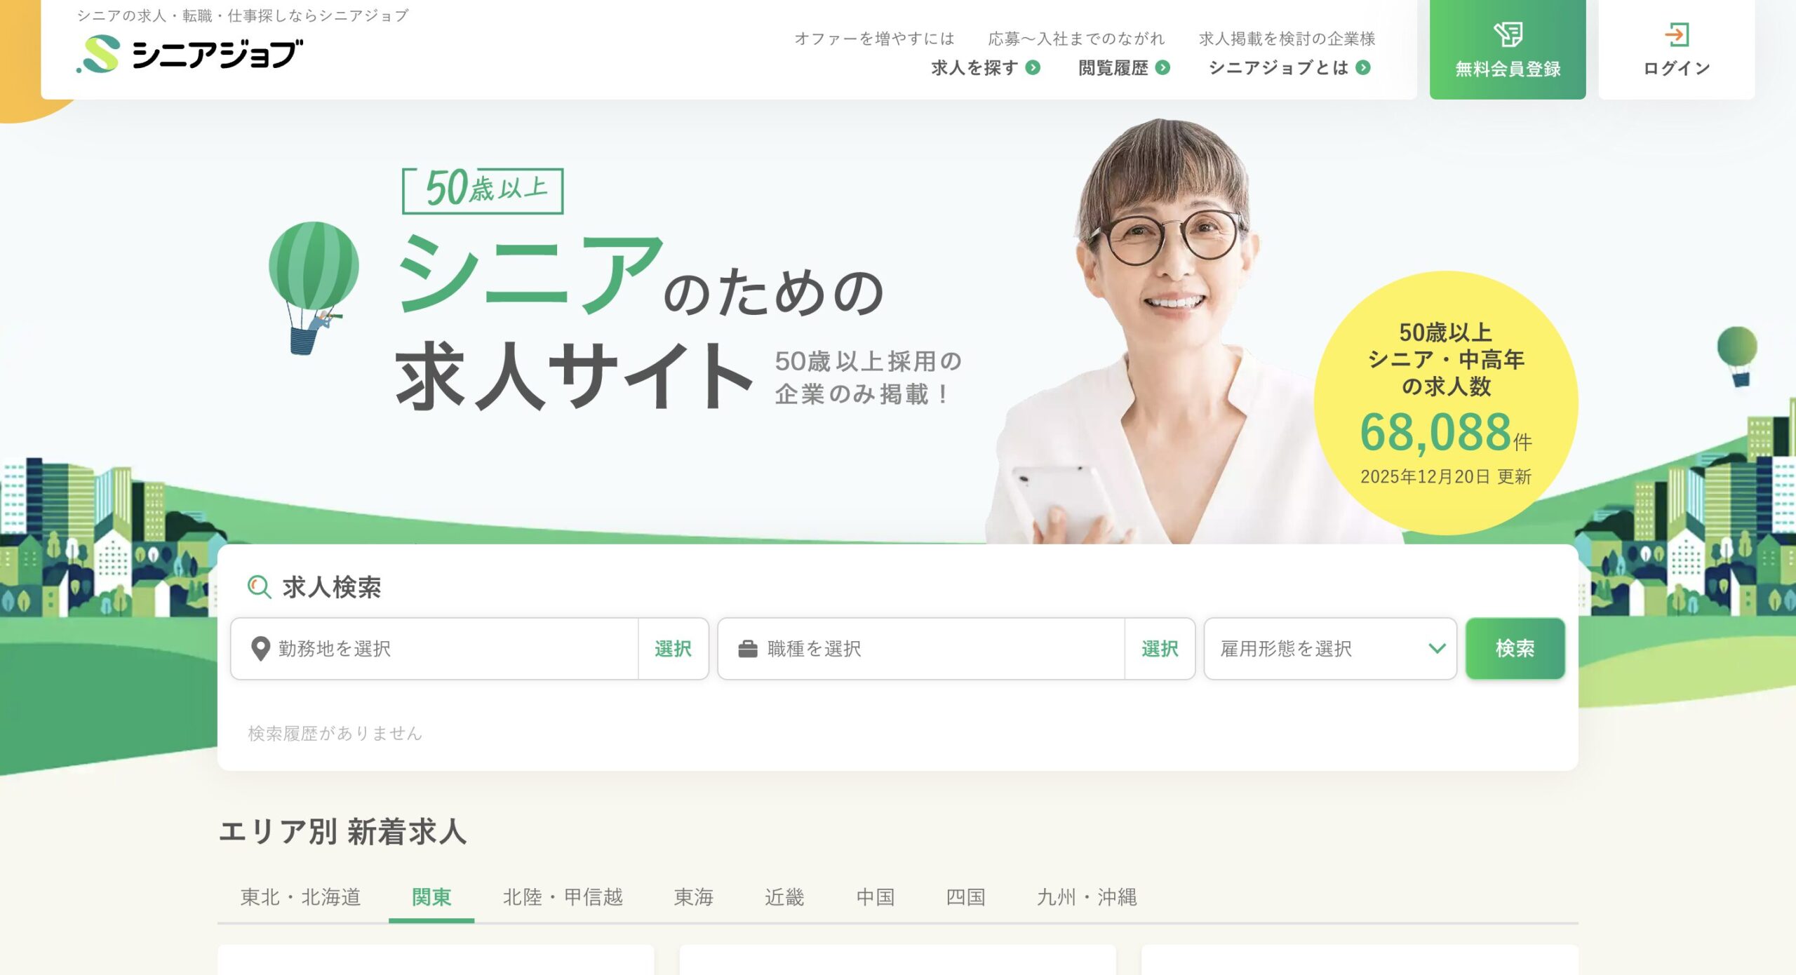Open the 選択 selector for 職種

[1160, 649]
